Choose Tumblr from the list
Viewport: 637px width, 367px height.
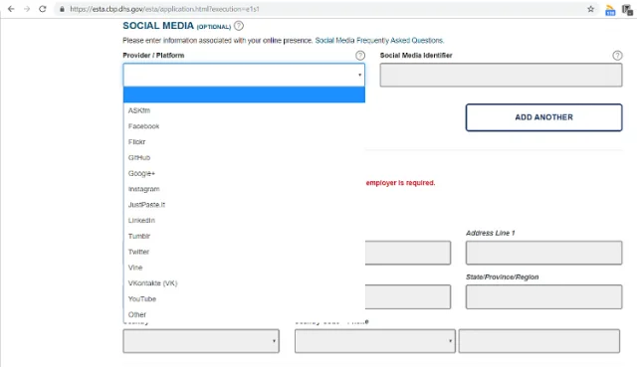click(x=244, y=237)
